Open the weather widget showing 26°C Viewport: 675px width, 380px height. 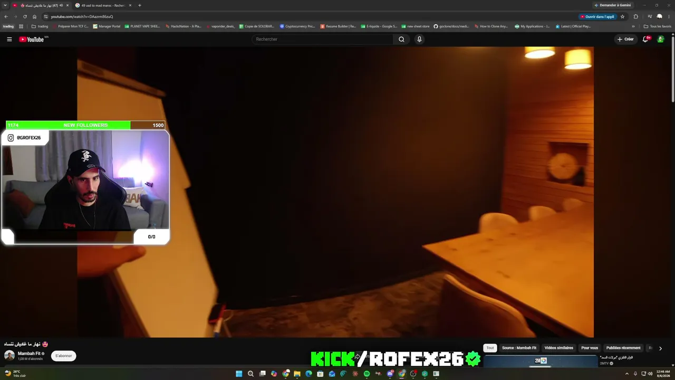point(15,374)
